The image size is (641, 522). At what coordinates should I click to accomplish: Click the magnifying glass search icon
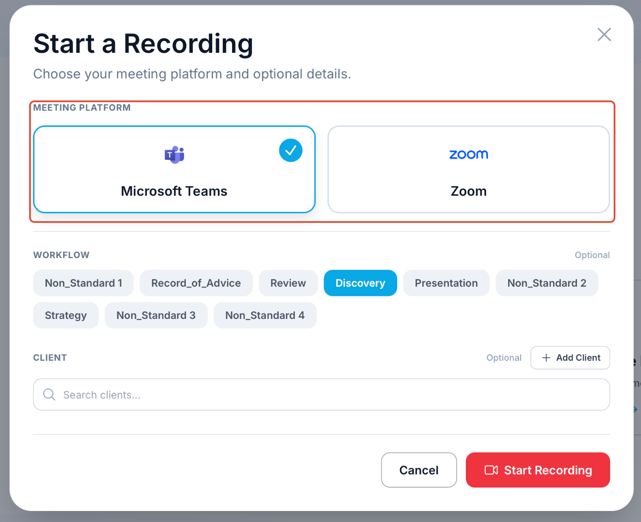(49, 395)
